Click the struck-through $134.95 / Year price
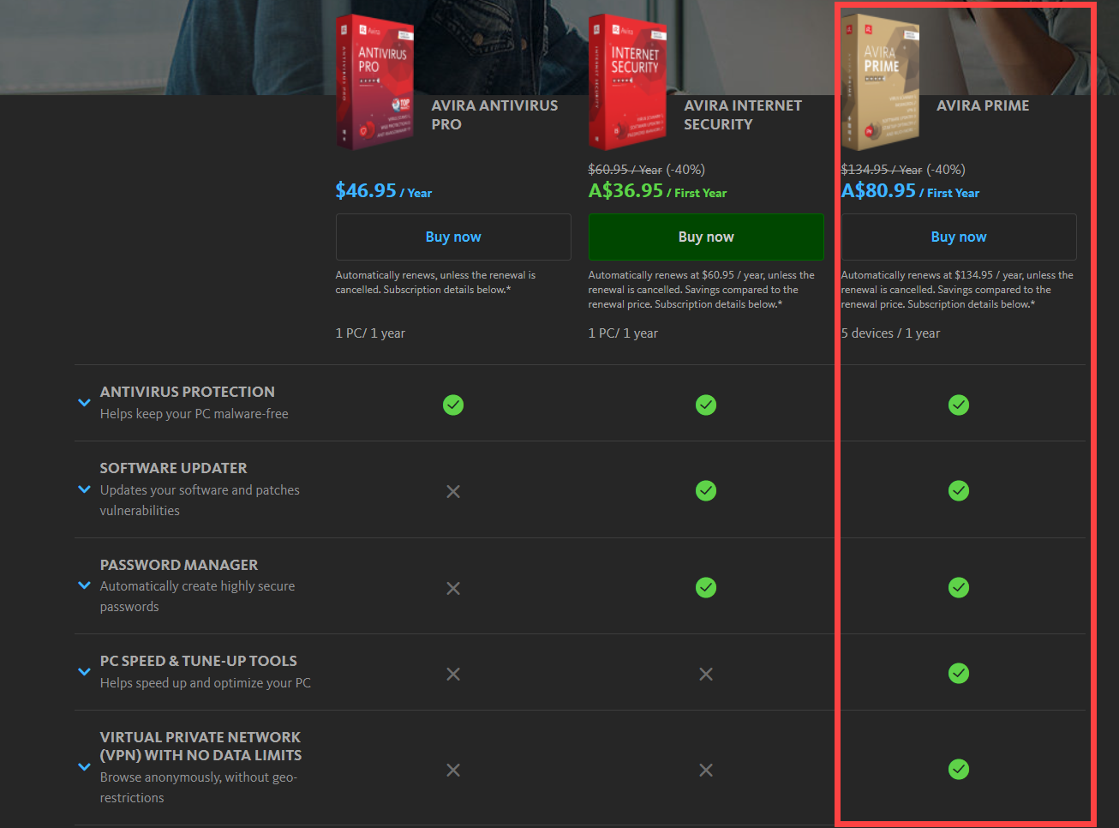The height and width of the screenshot is (828, 1119). tap(882, 170)
